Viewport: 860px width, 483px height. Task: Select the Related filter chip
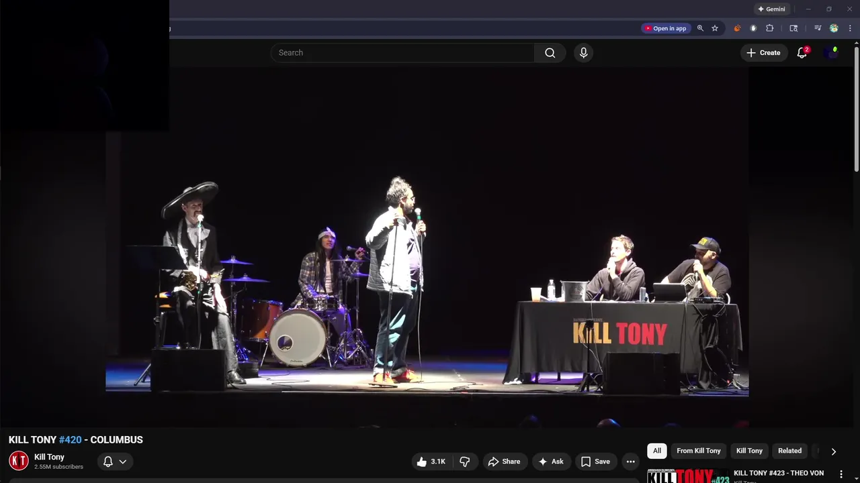pos(789,451)
